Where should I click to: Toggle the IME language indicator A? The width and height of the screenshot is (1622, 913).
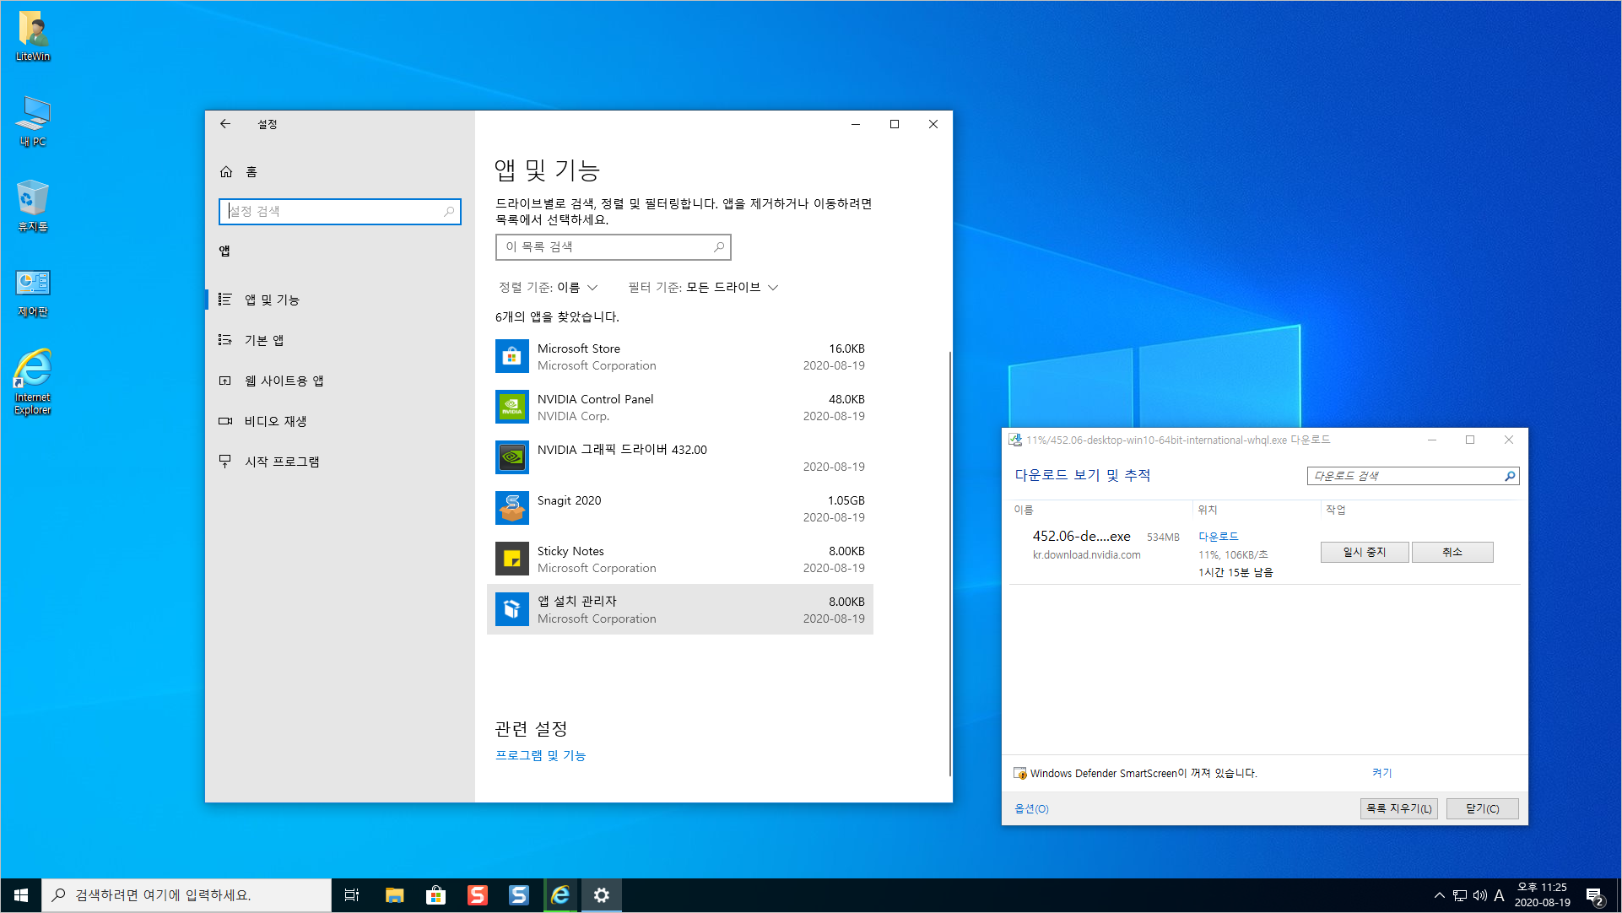[x=1500, y=895]
